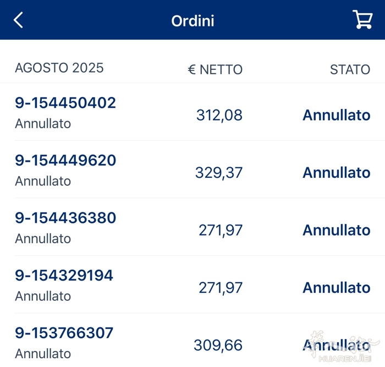Select the 329,37 net amount

(219, 173)
